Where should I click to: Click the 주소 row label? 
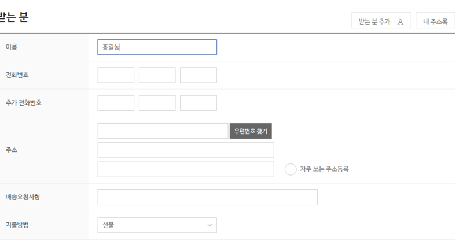pos(12,150)
